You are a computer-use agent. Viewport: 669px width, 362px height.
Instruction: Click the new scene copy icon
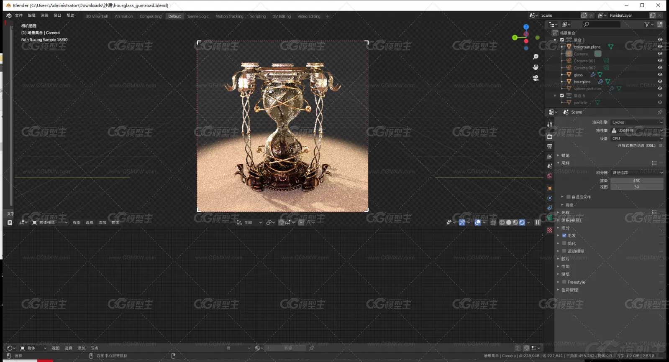584,15
